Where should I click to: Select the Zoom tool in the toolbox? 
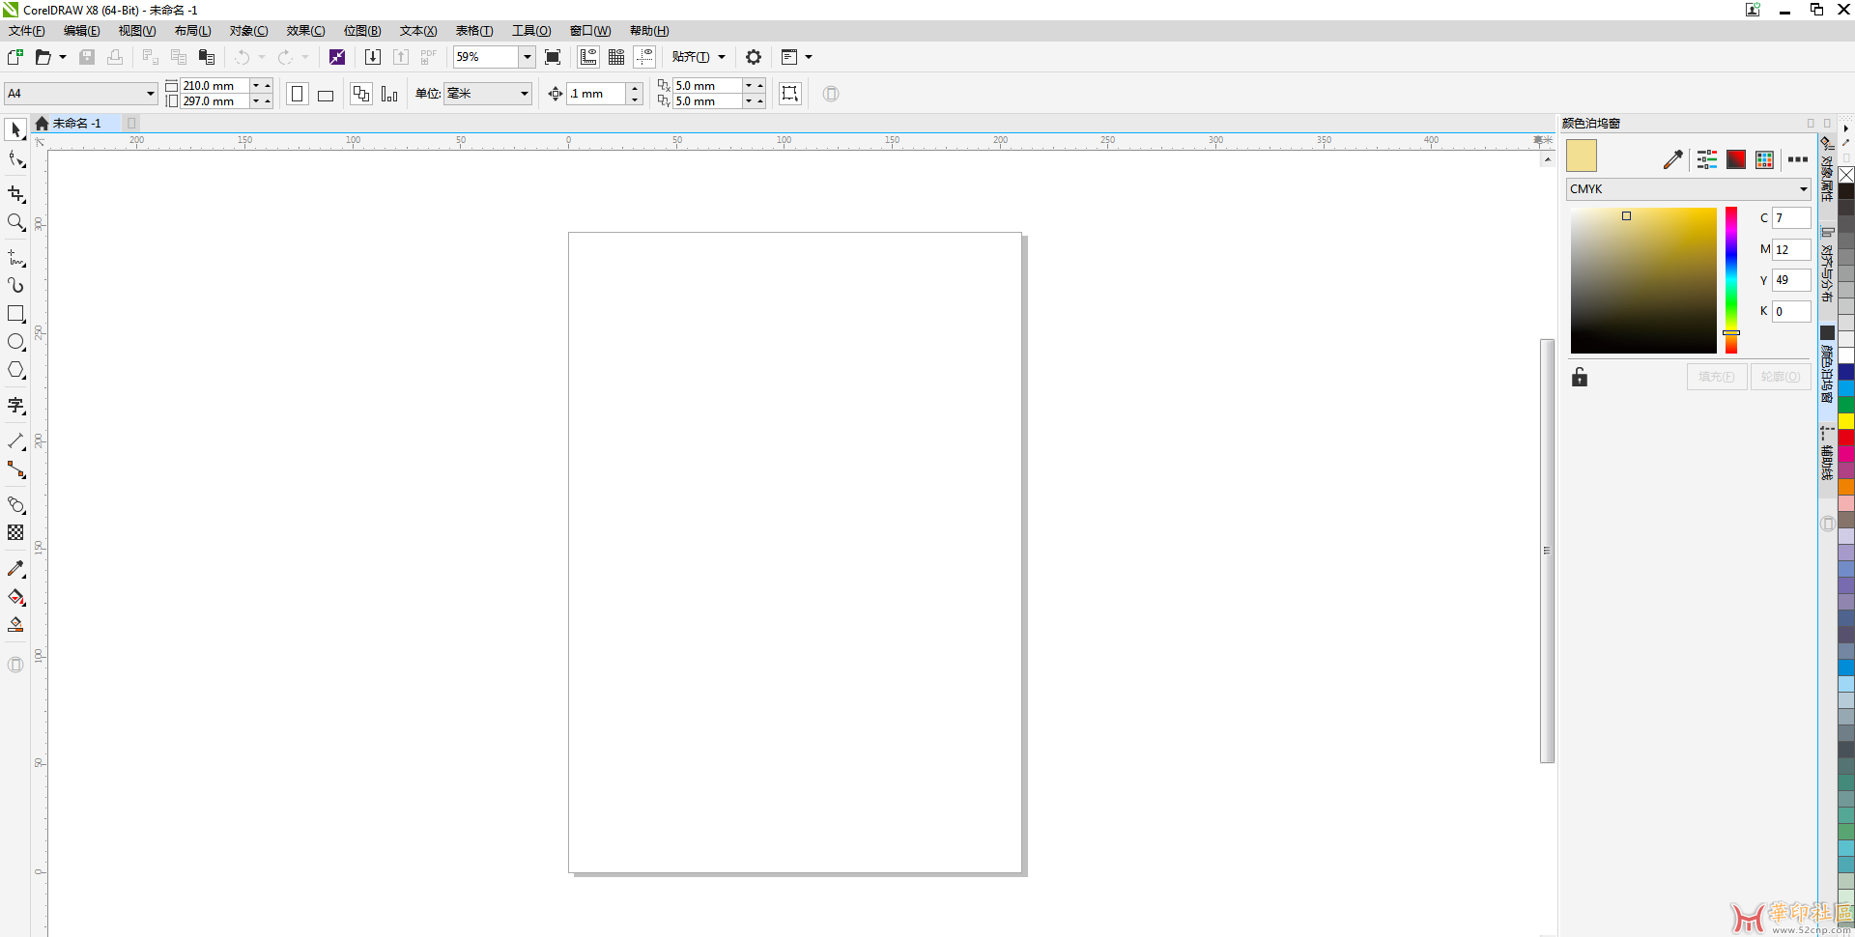[15, 223]
